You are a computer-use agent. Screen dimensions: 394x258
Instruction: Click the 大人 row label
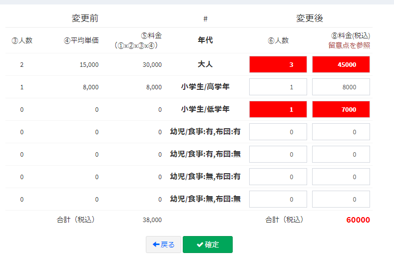(205, 64)
